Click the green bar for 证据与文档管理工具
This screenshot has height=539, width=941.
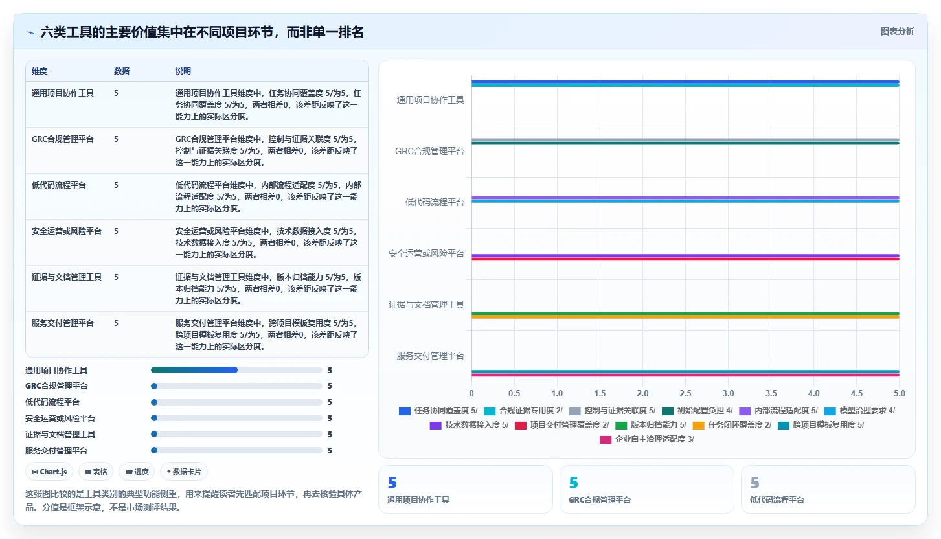click(x=685, y=314)
